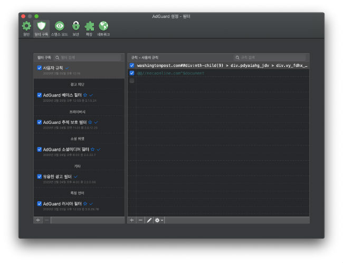Screen dimensions: 343x263
Task: Click the empty third rule checkbox
Action: pos(132,81)
